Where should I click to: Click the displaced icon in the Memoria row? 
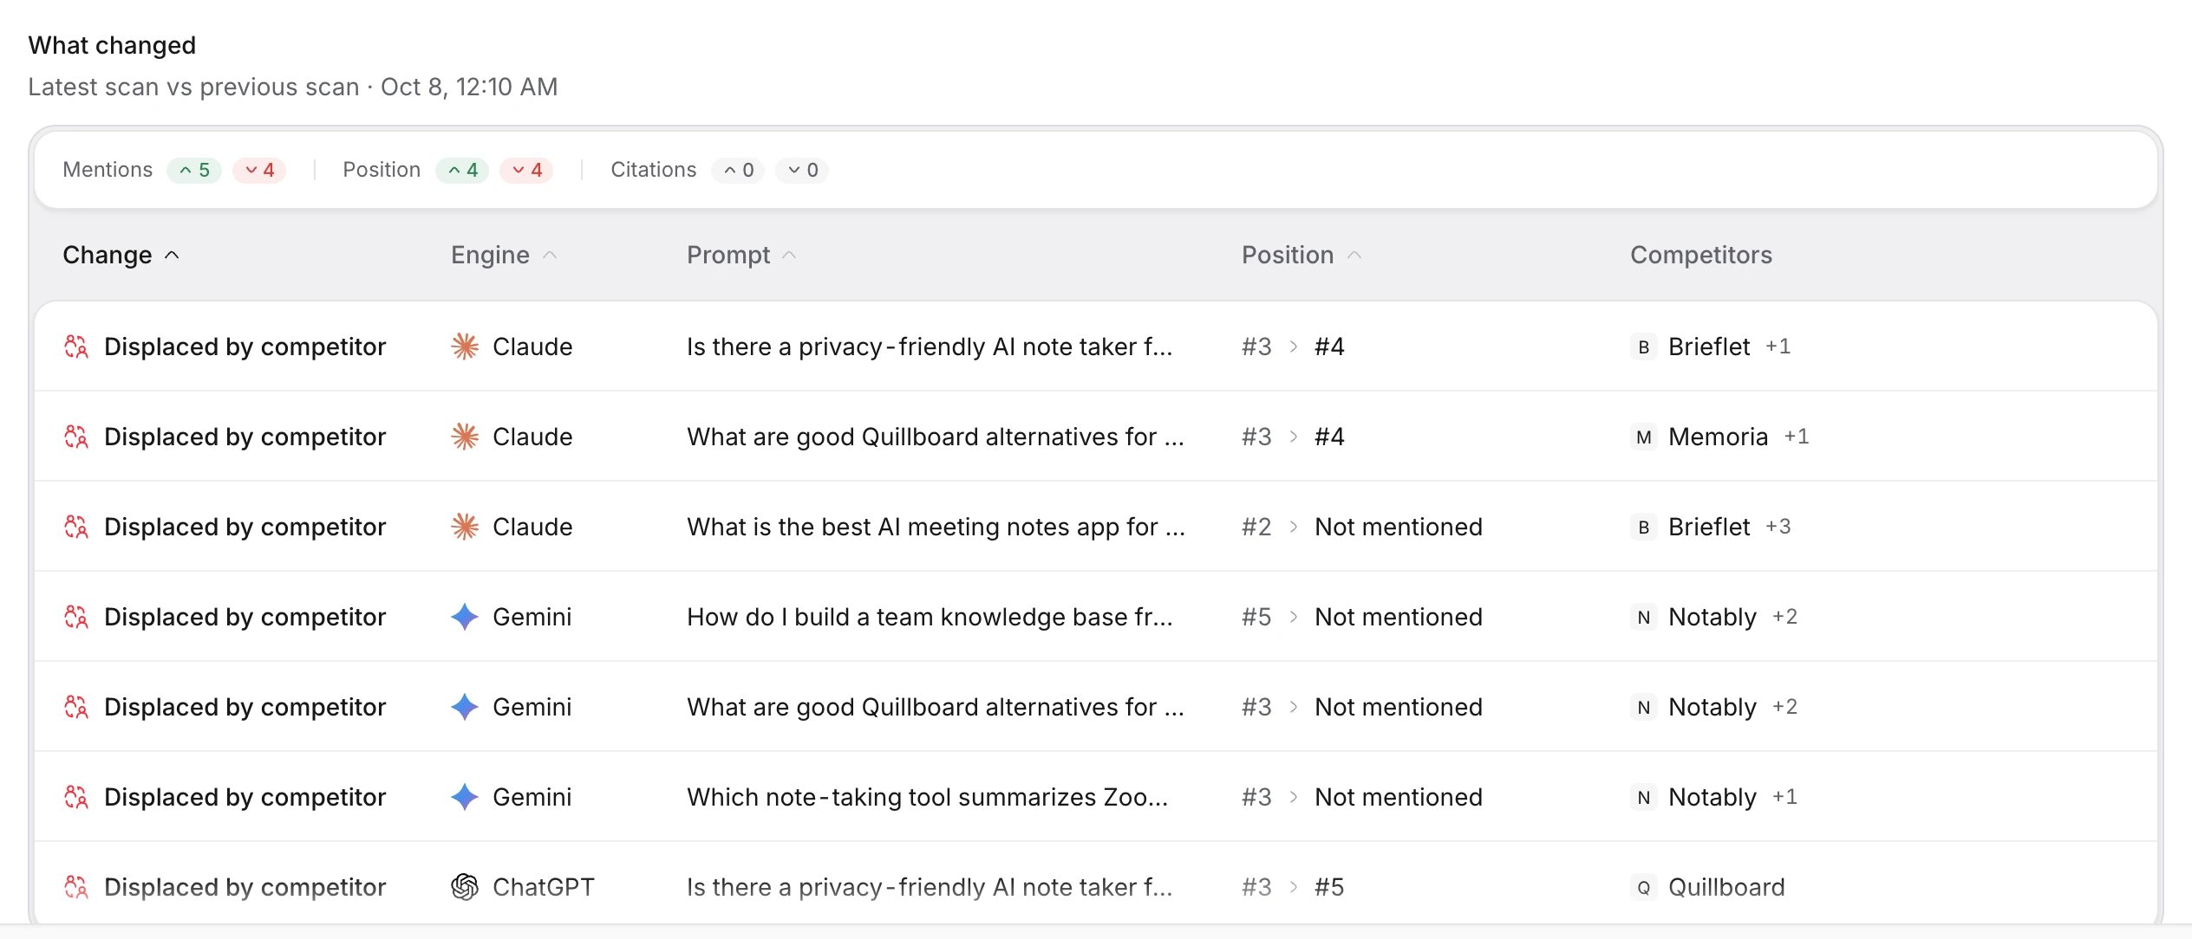(x=76, y=437)
